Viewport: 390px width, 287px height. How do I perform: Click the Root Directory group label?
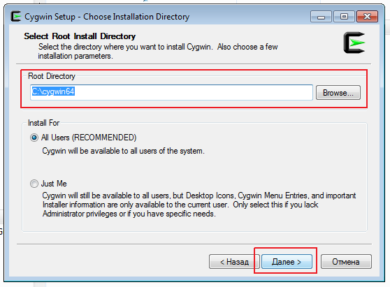pyautogui.click(x=52, y=76)
